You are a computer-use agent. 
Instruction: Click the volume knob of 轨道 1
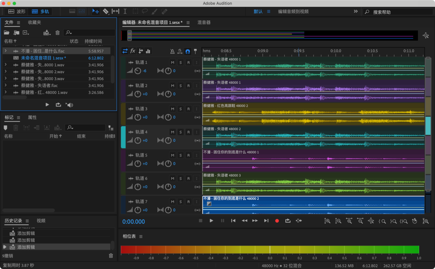click(138, 71)
